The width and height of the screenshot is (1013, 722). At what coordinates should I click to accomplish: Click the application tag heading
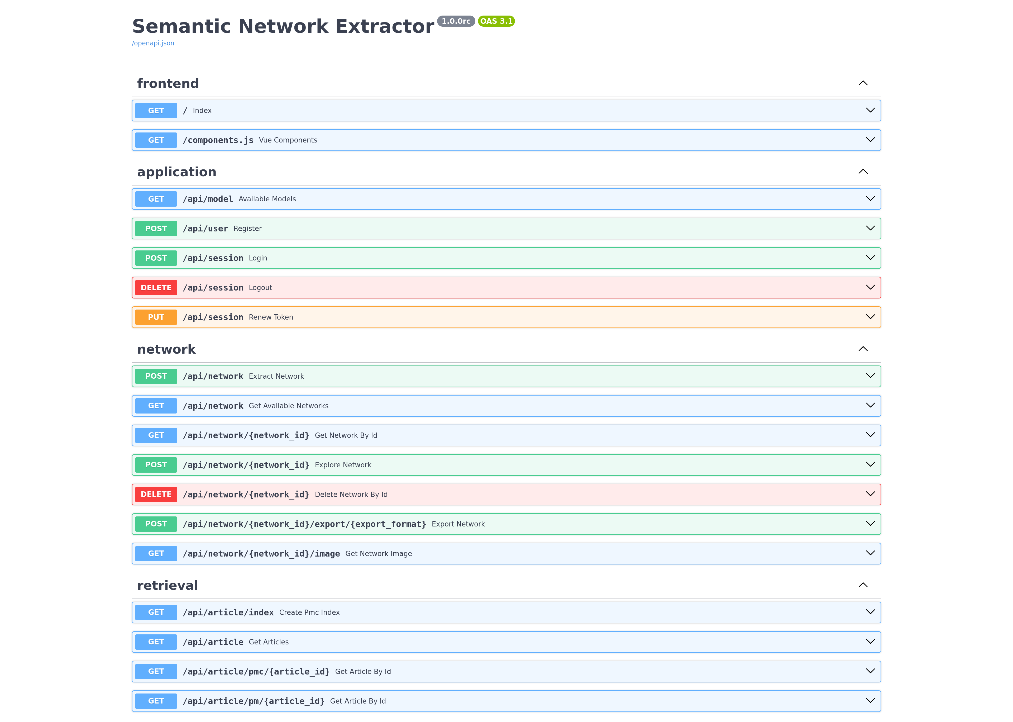click(x=177, y=172)
